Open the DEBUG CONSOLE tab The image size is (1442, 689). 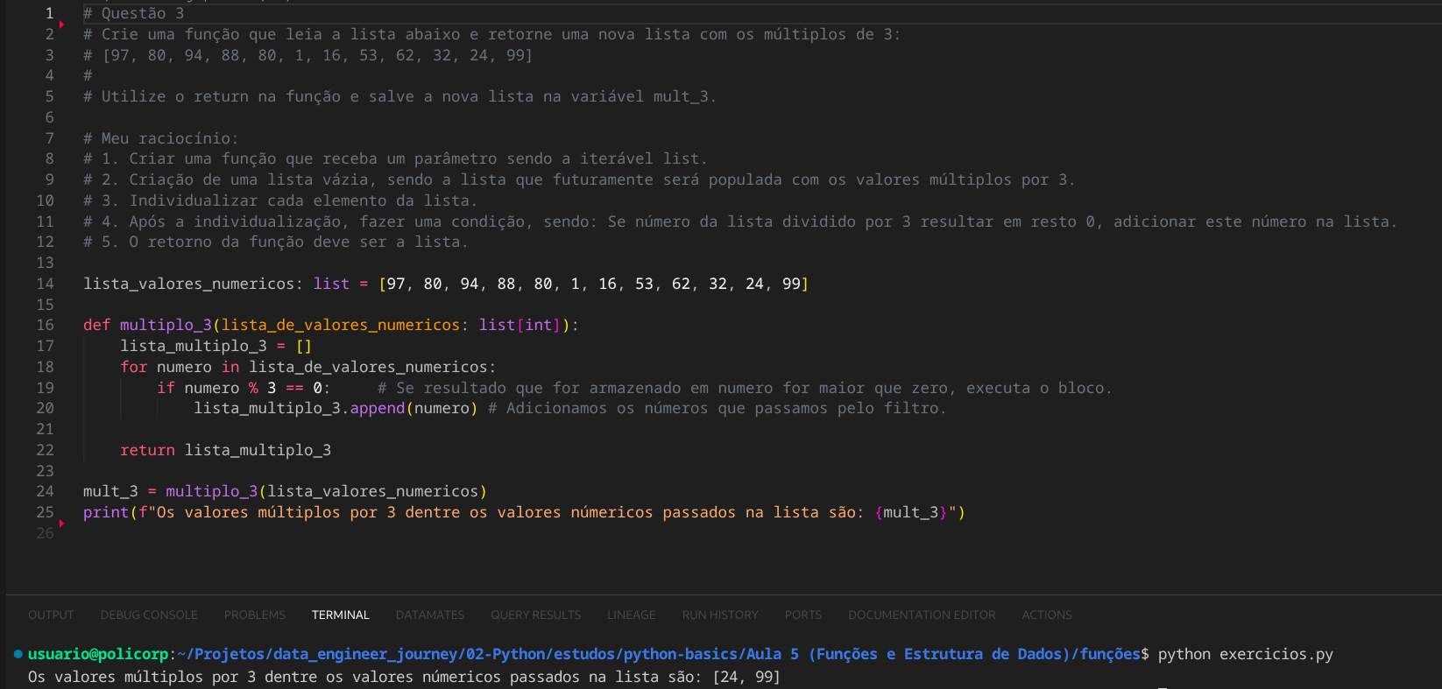149,615
